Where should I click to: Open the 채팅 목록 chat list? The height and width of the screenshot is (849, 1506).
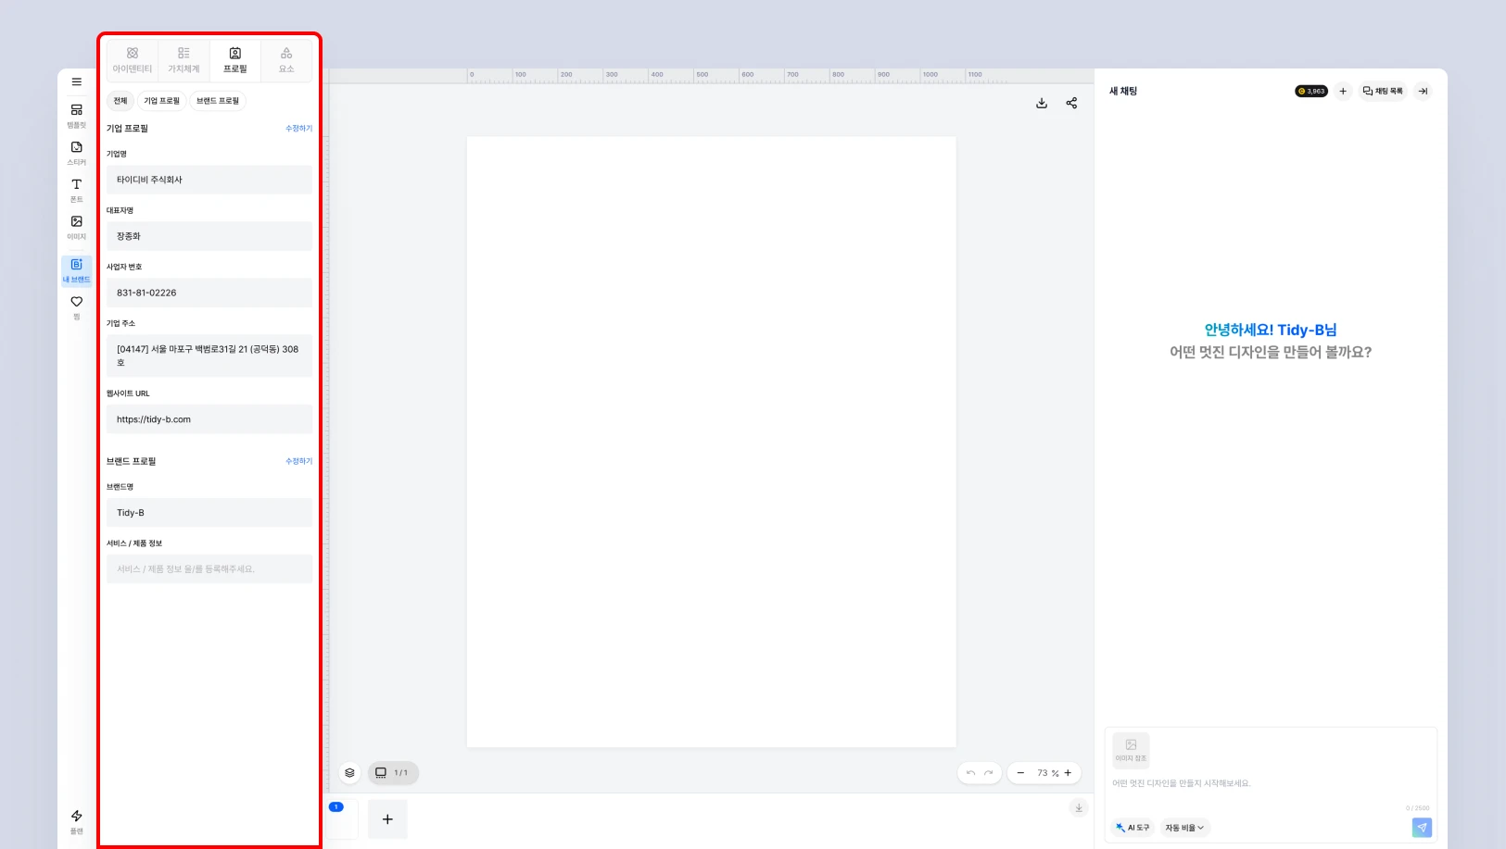(x=1383, y=91)
